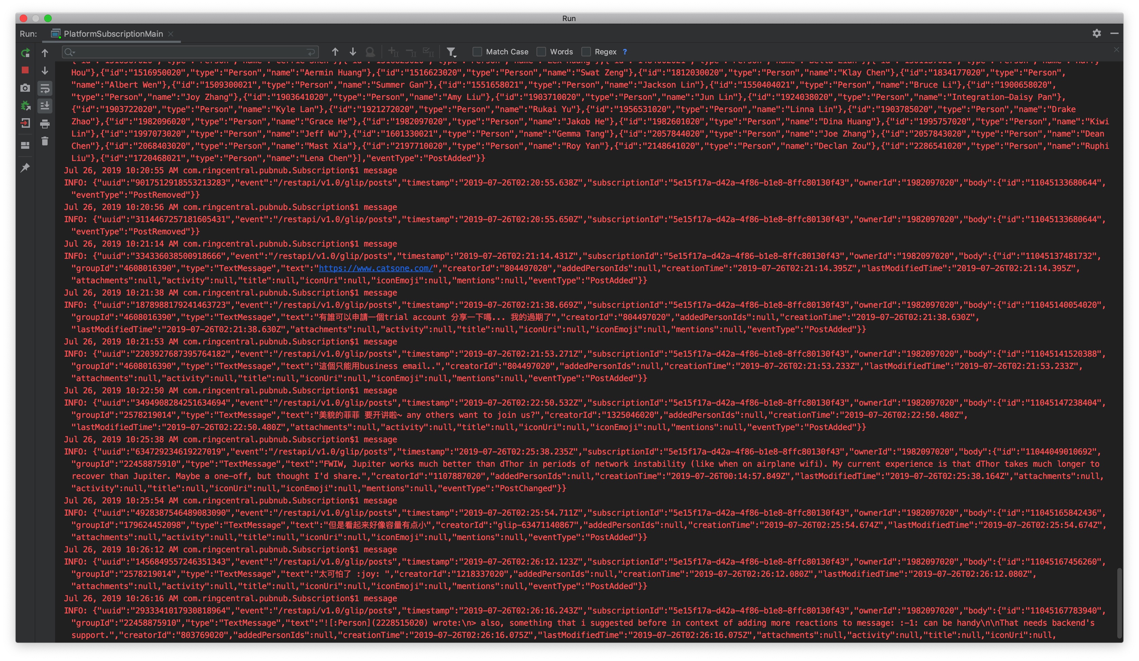Stop the running process

click(25, 70)
